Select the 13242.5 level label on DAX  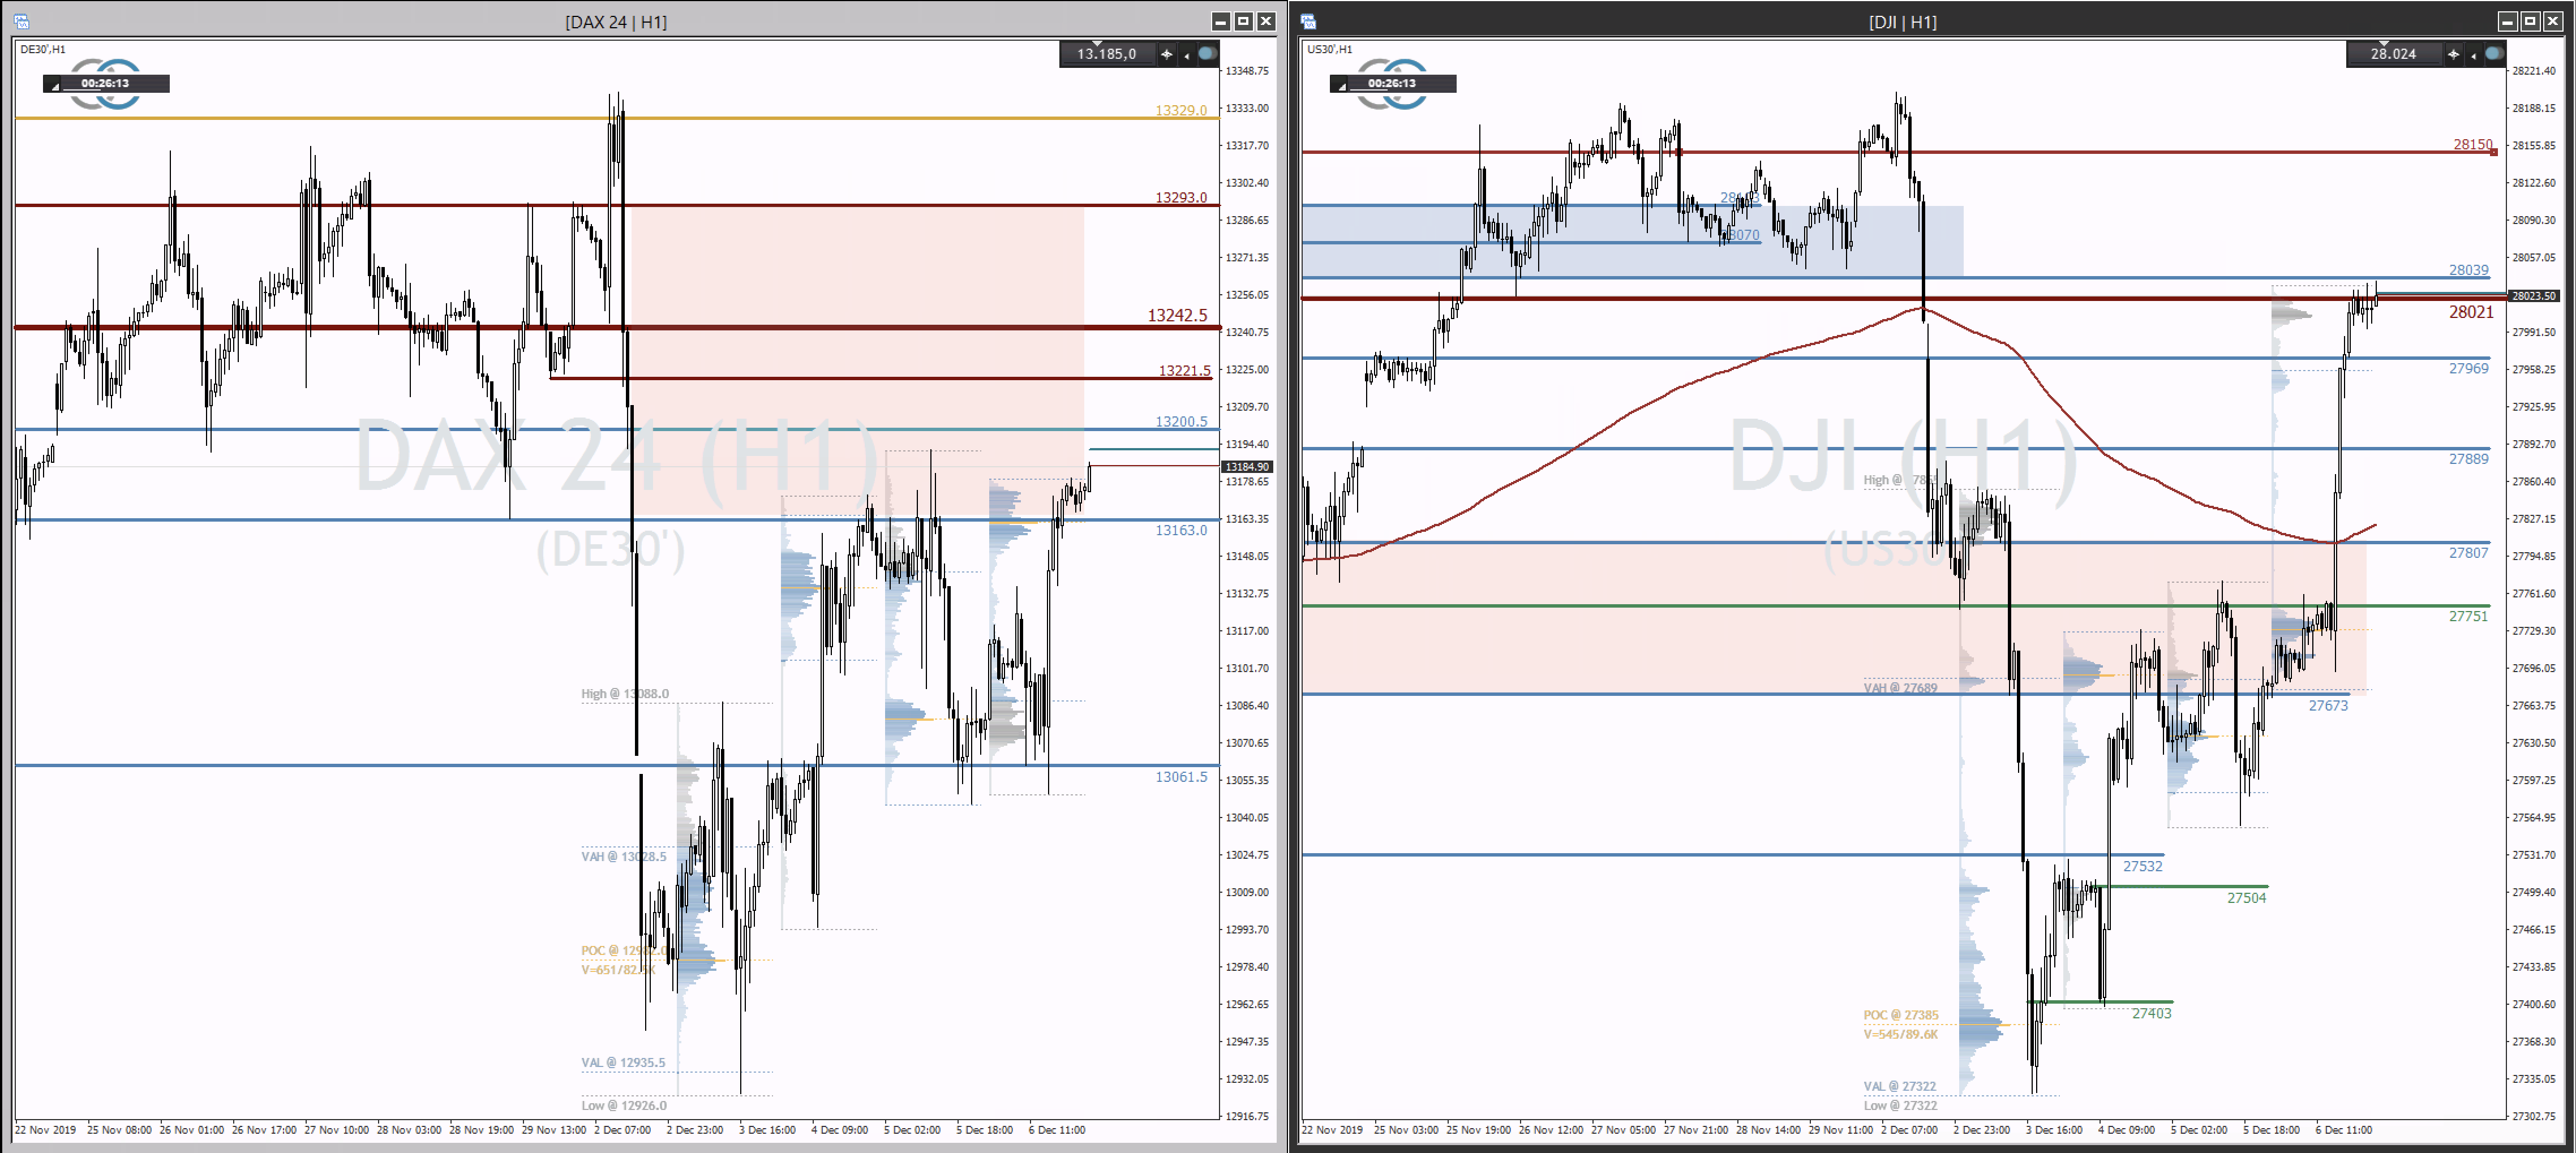click(x=1177, y=315)
